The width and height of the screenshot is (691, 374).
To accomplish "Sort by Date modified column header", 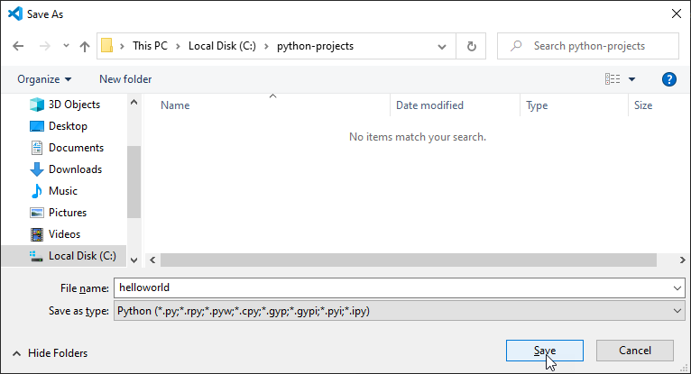I will 429,105.
